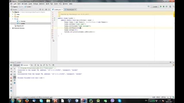Collapse the Objects project root node

point(11,12)
